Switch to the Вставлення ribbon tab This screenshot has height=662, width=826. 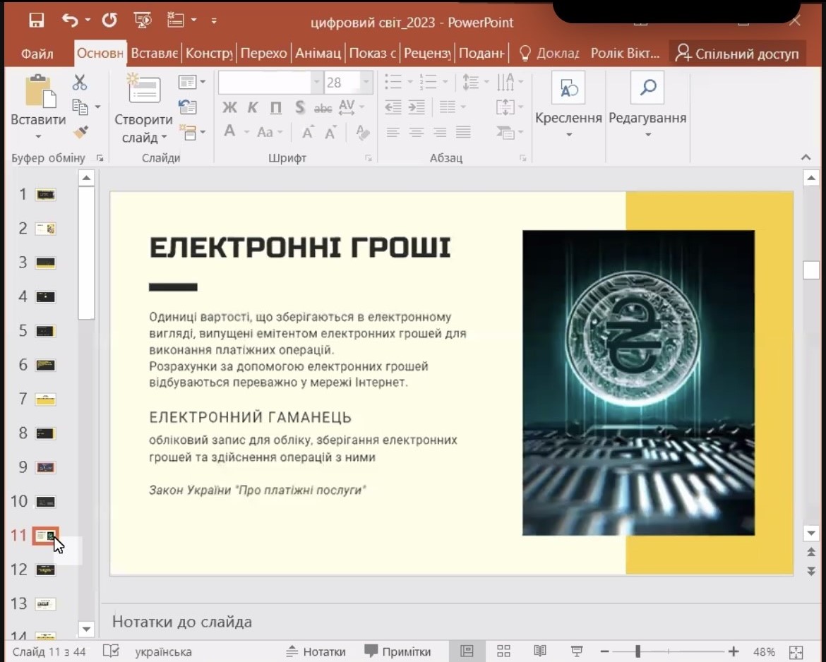click(x=154, y=54)
